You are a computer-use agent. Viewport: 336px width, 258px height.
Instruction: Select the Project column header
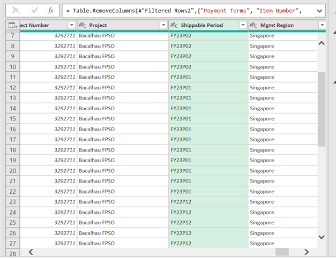click(123, 25)
